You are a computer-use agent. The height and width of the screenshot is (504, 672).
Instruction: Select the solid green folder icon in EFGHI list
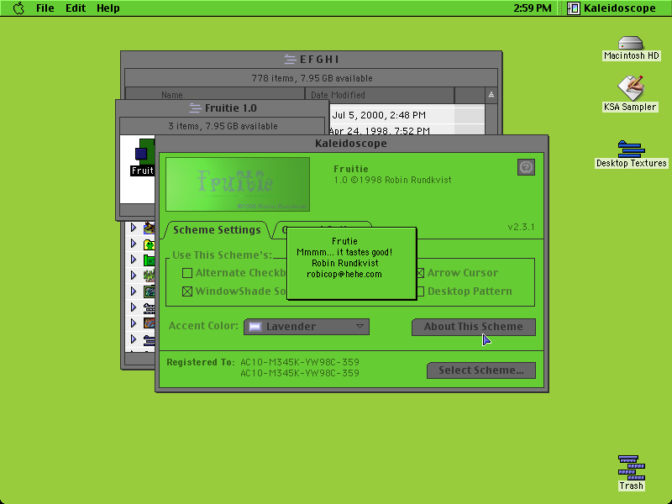150,260
